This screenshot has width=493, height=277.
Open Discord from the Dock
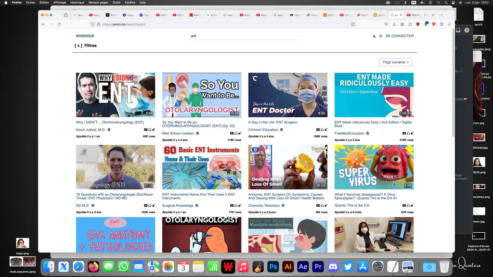pos(333,266)
